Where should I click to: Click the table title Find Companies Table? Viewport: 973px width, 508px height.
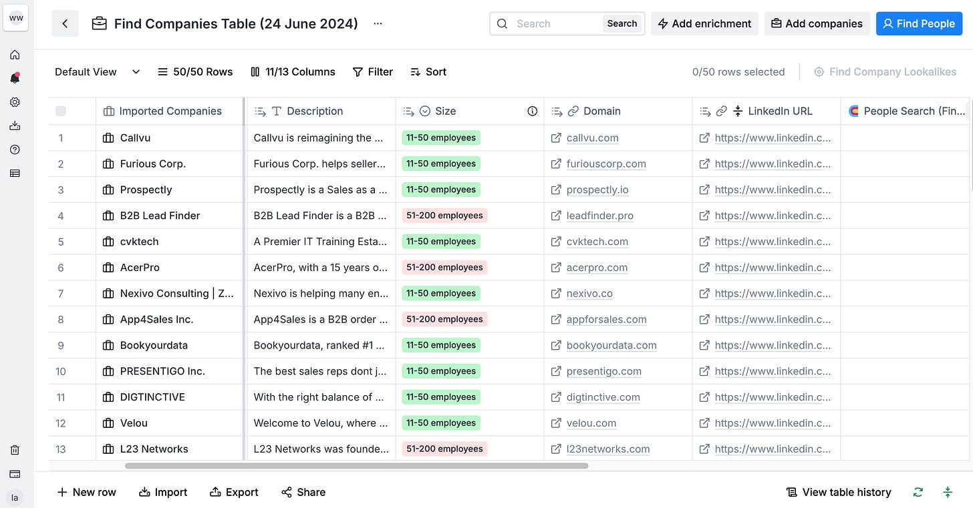pyautogui.click(x=236, y=23)
